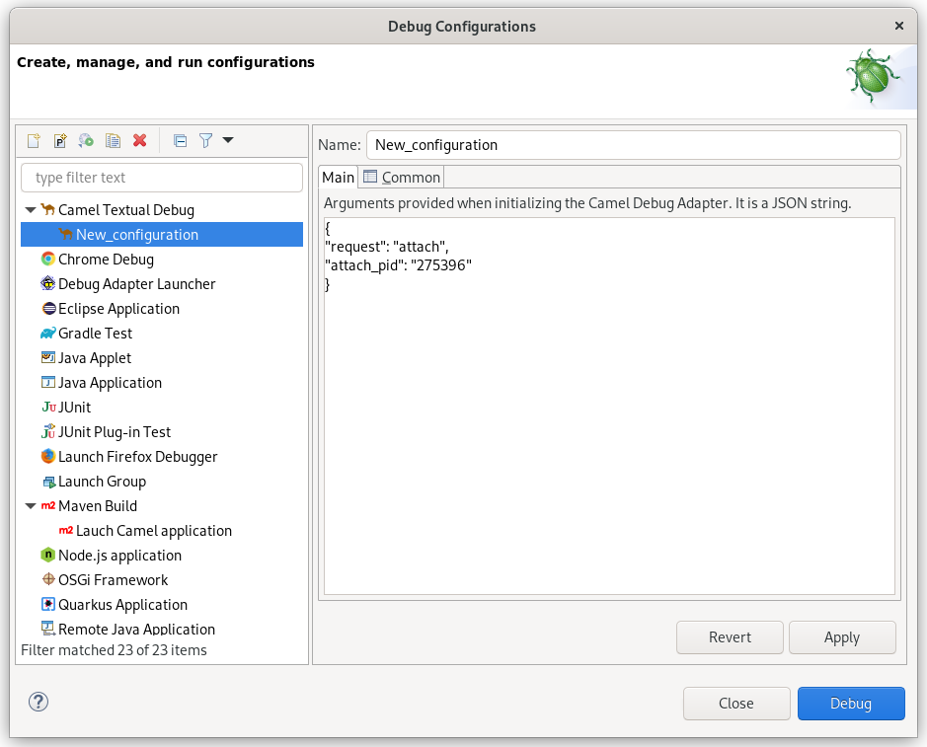Collapse all configuration categories
The image size is (927, 747).
180,140
